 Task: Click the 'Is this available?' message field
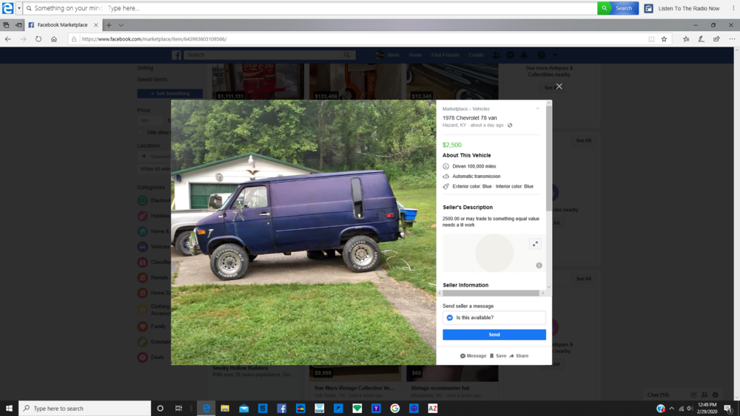point(494,318)
